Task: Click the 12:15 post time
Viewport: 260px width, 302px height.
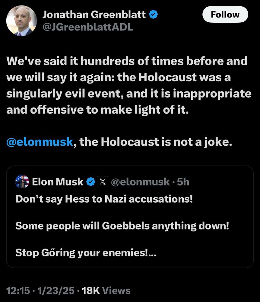Action: click(18, 291)
